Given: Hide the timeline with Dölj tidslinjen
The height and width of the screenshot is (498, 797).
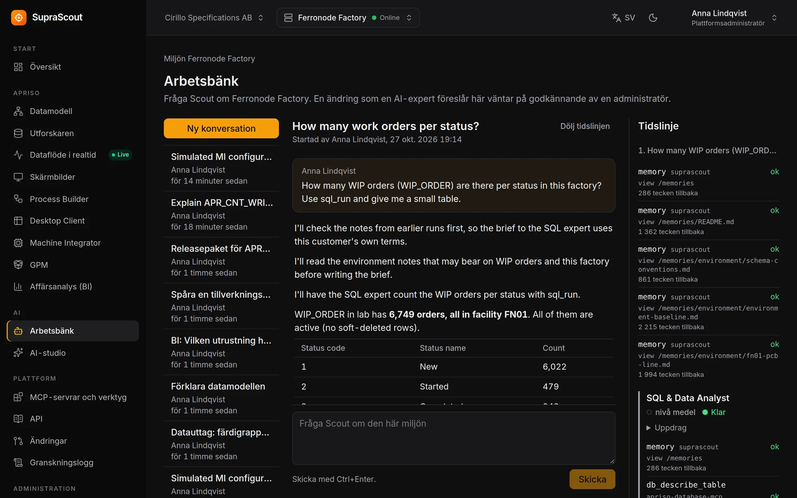Looking at the screenshot, I should (x=585, y=126).
